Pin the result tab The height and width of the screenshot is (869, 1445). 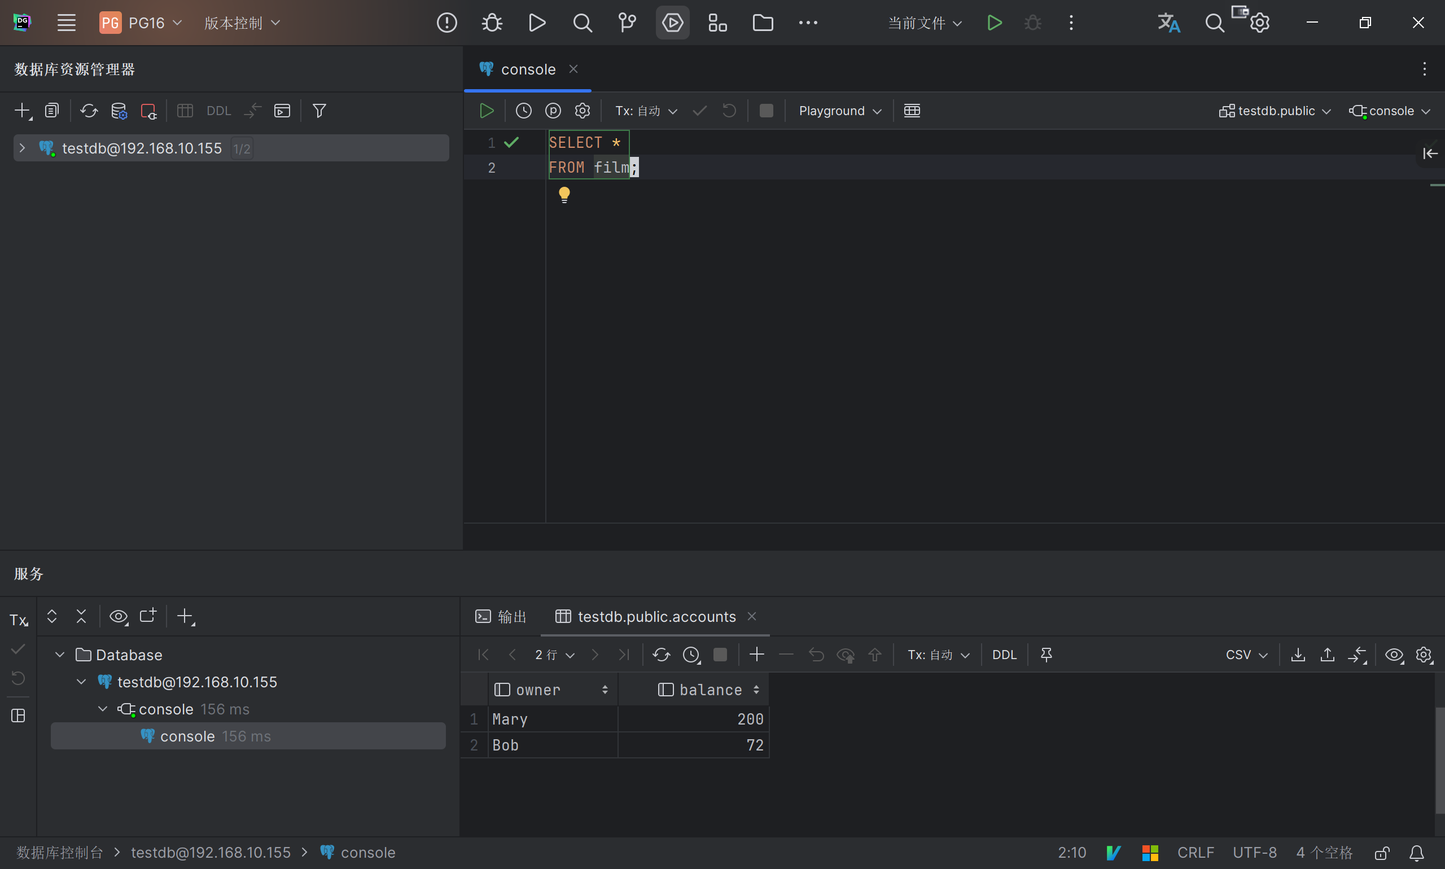pos(1046,654)
